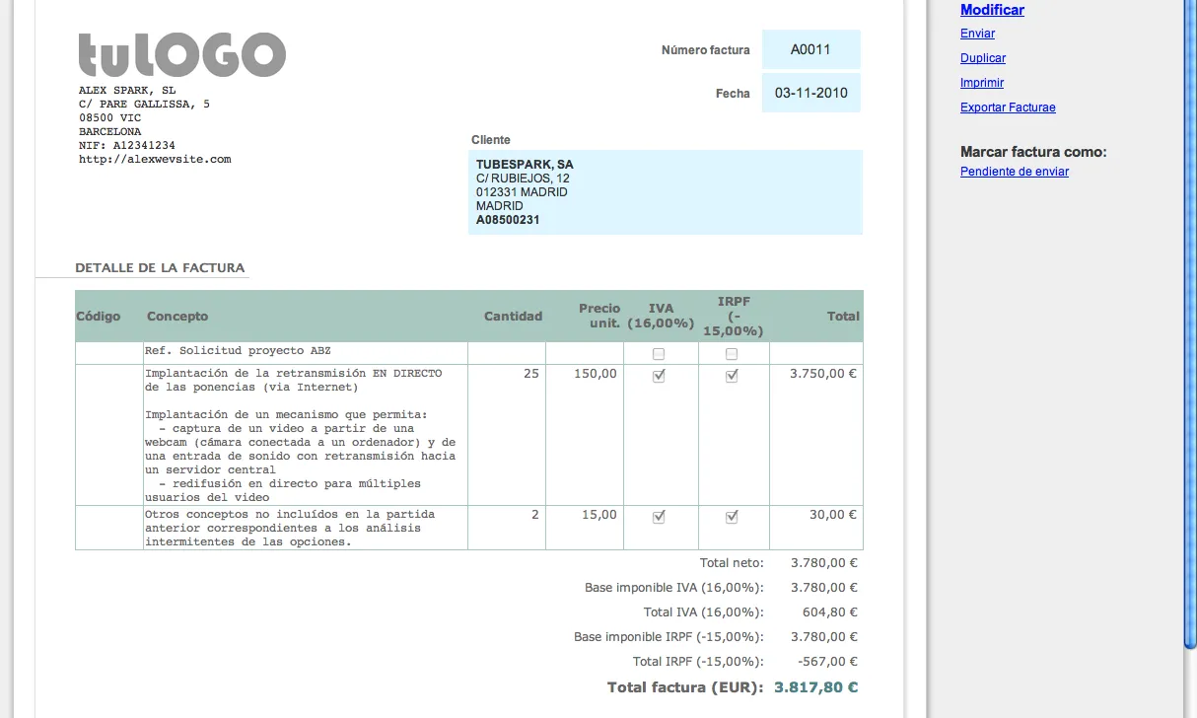Click the Fecha field showing 03-11-2010
The width and height of the screenshot is (1197, 718).
click(x=810, y=93)
